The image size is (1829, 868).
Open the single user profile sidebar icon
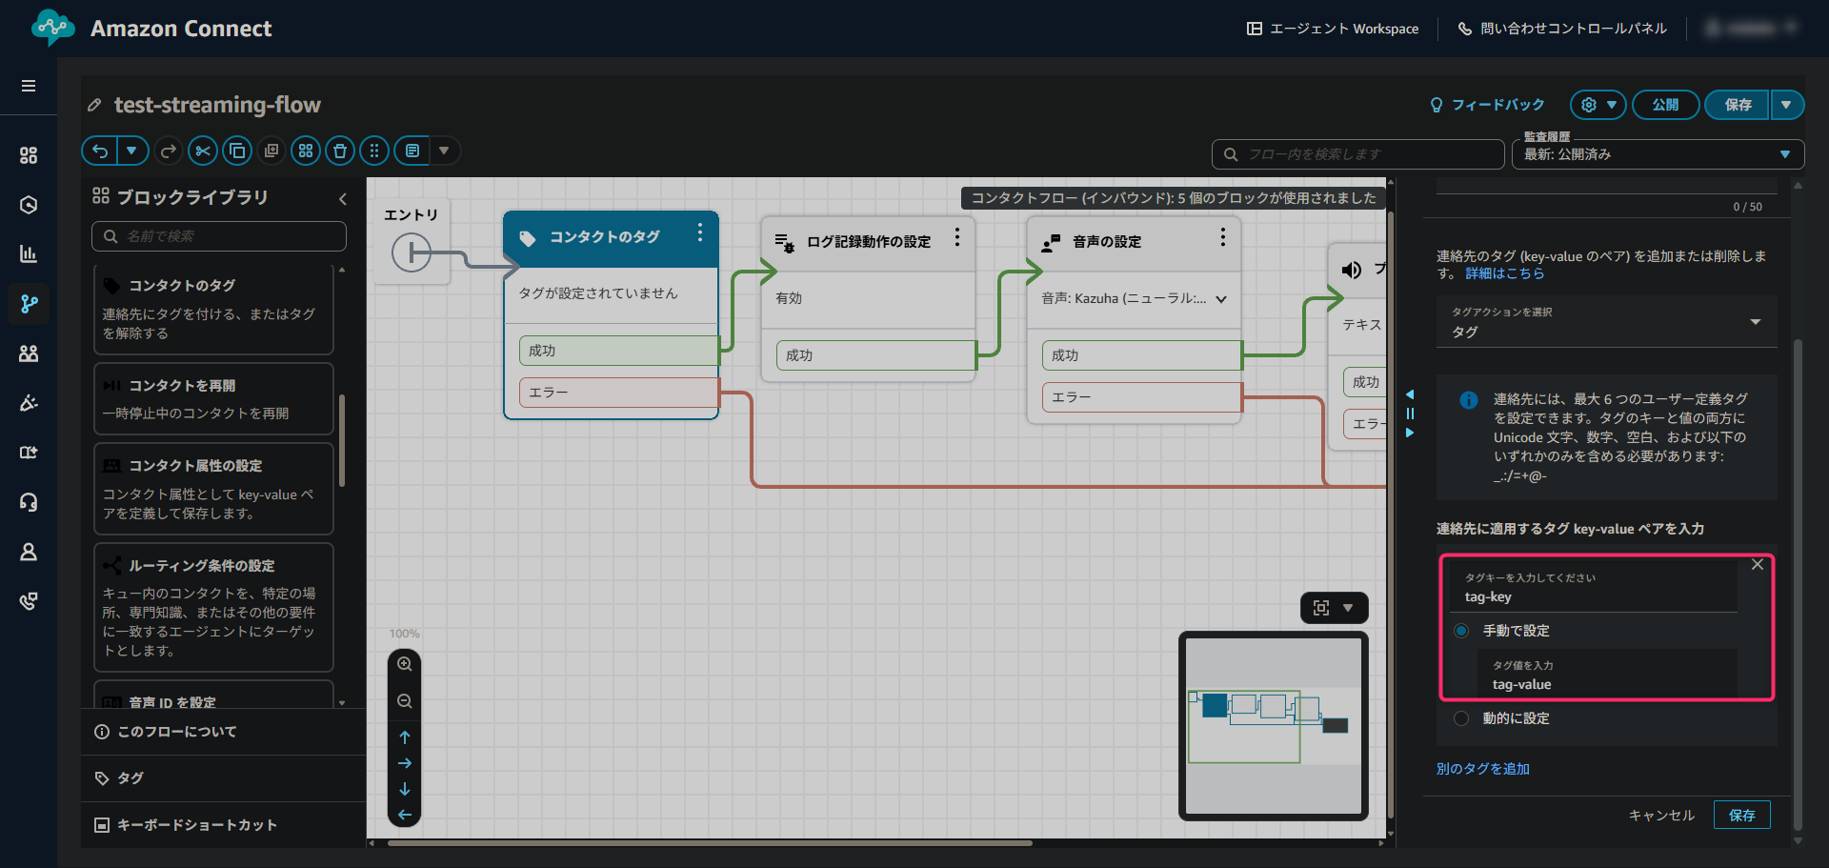29,552
